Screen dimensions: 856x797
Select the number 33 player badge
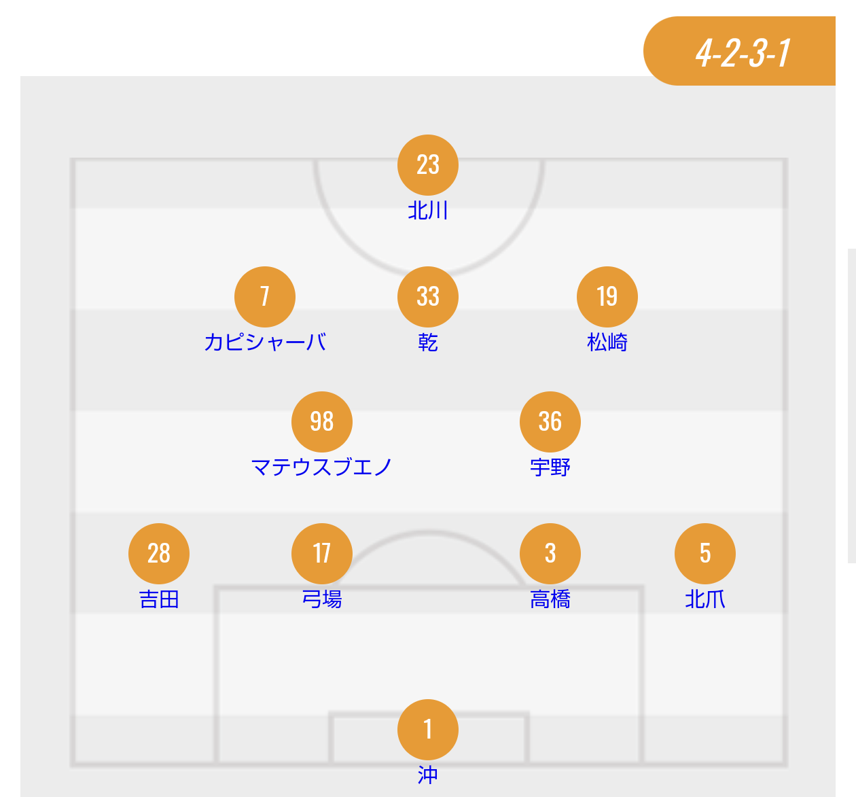click(x=428, y=297)
